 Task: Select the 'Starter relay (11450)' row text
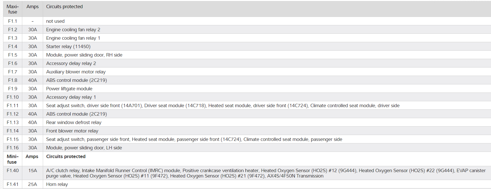(68, 46)
